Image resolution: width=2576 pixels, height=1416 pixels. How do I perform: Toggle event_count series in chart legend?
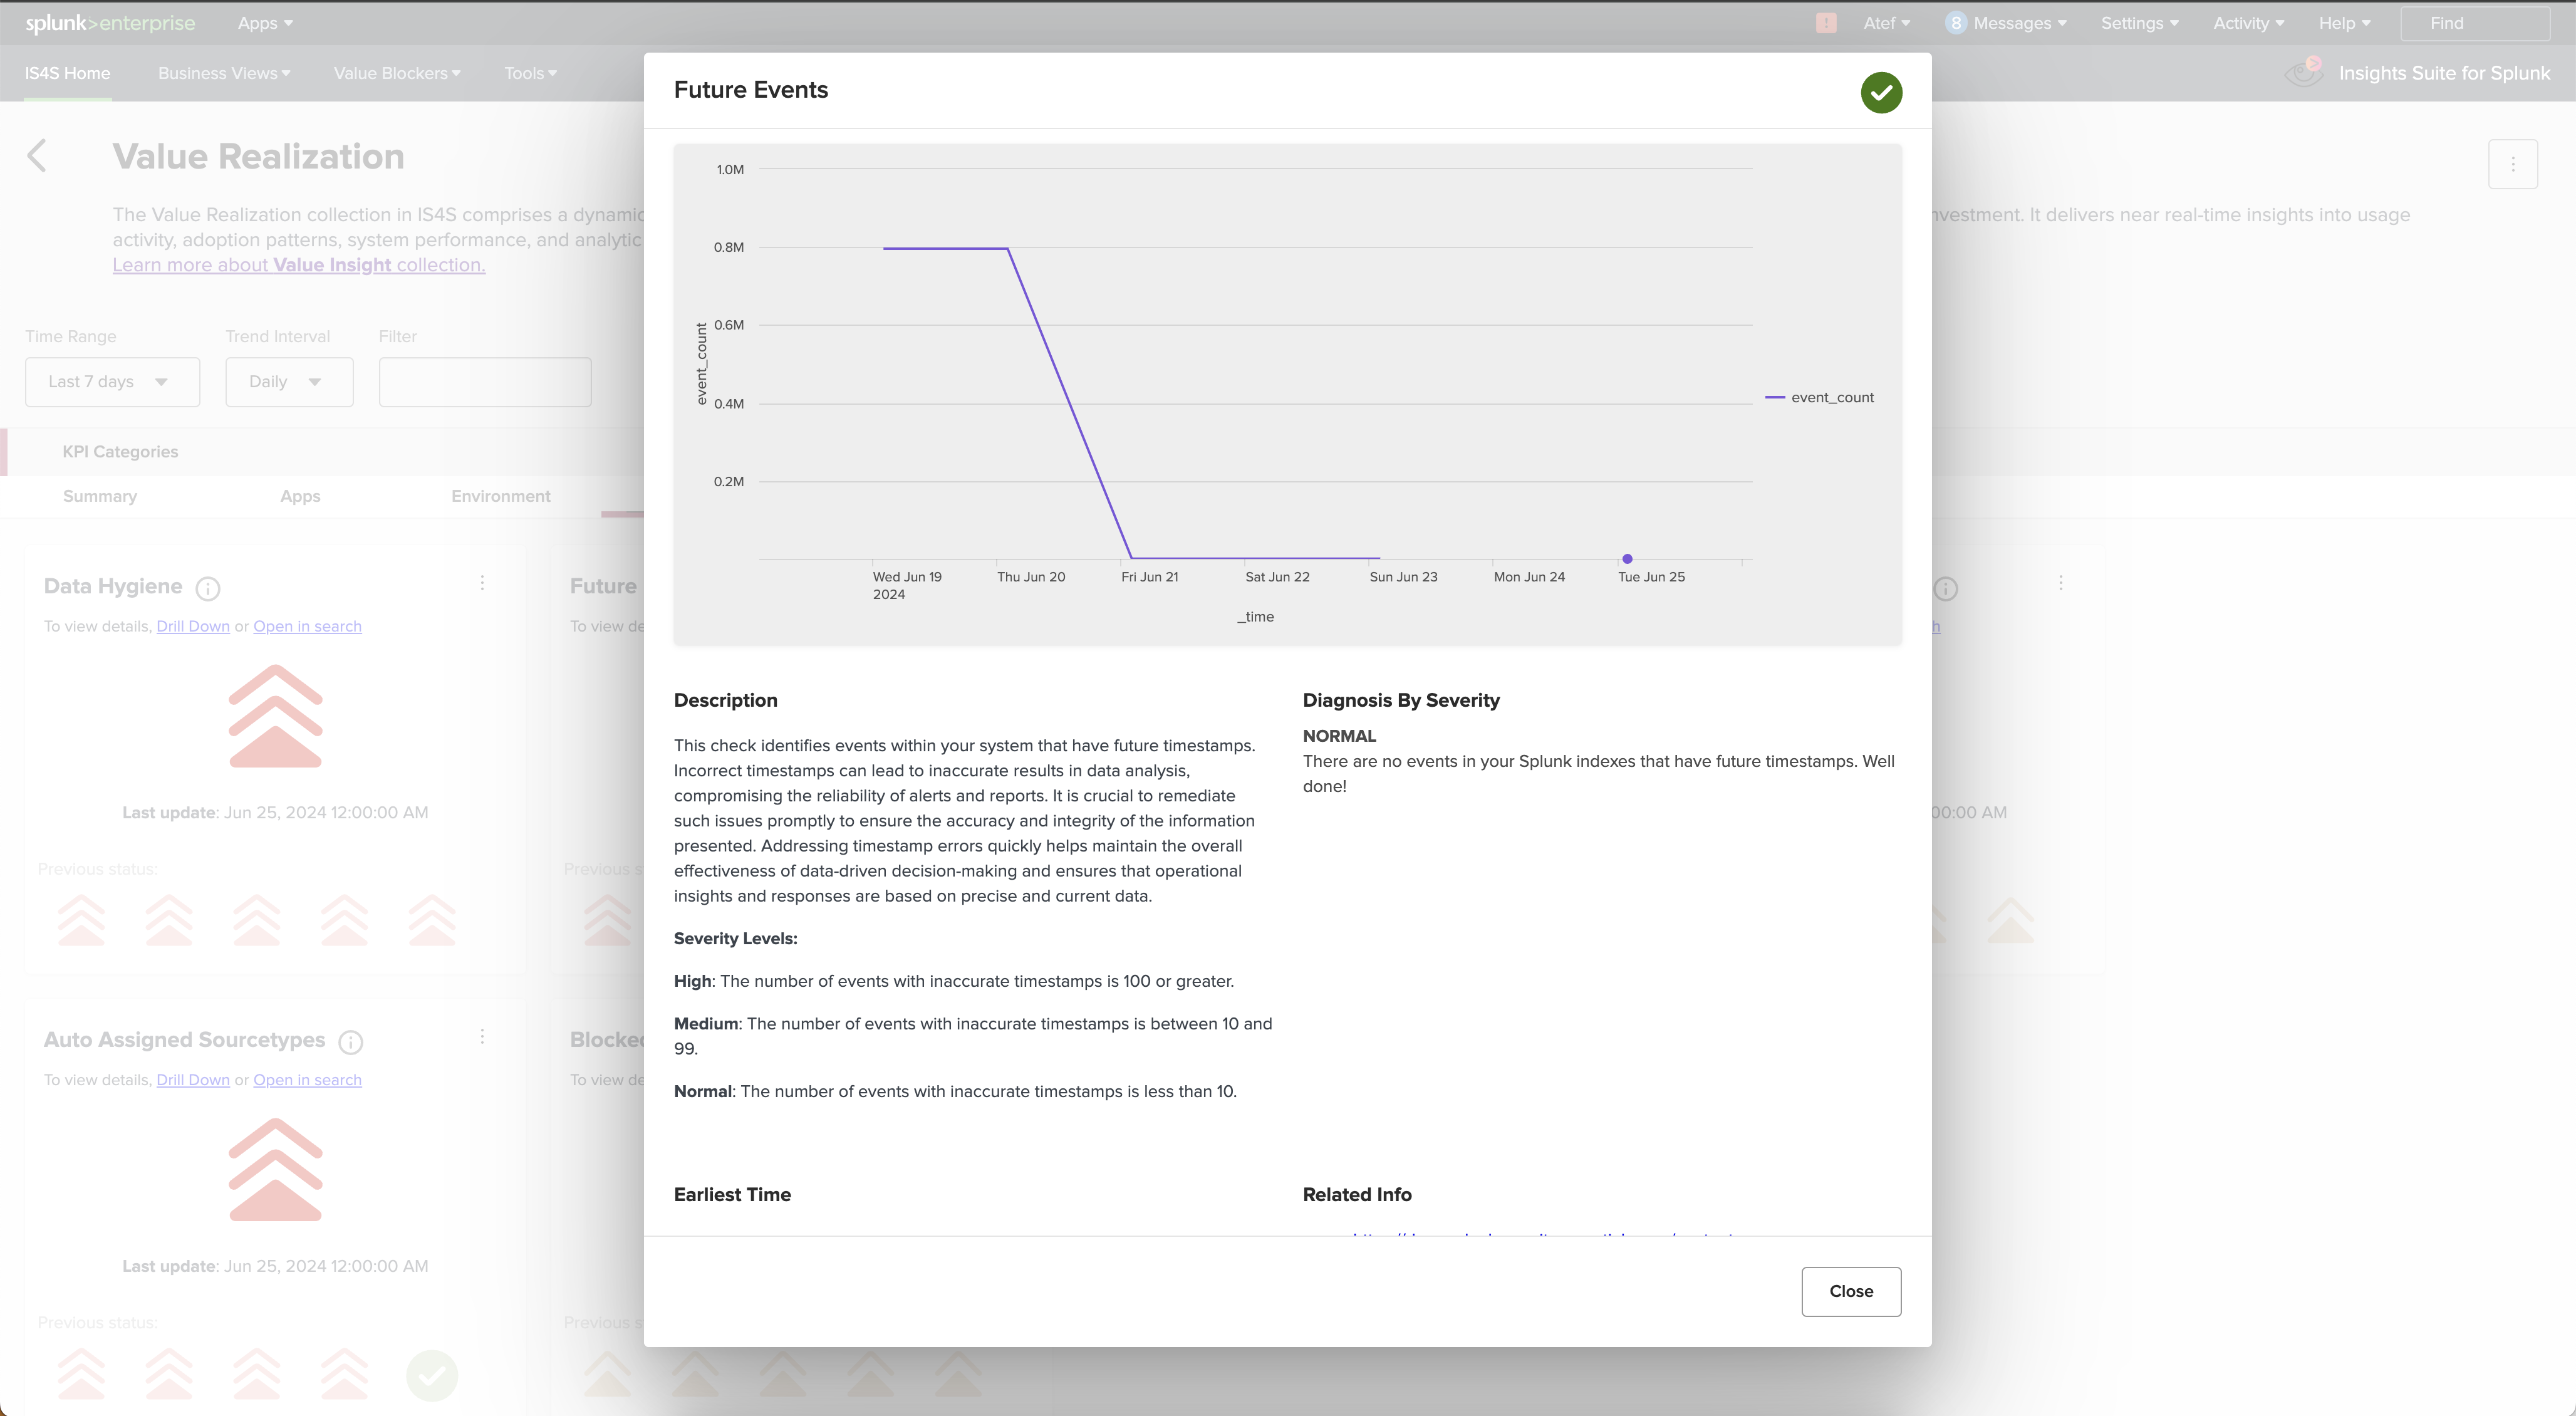point(1820,397)
